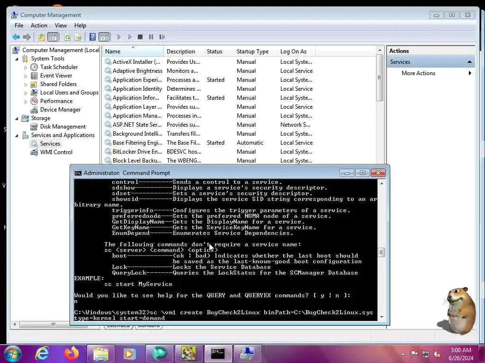The image size is (485, 363).
Task: Select Disk Management in the tree
Action: [x=63, y=127]
